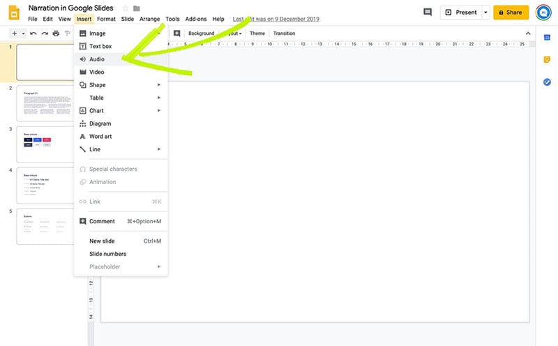Image resolution: width=558 pixels, height=346 pixels.
Task: Open the Present options dropdown arrow
Action: click(x=485, y=12)
